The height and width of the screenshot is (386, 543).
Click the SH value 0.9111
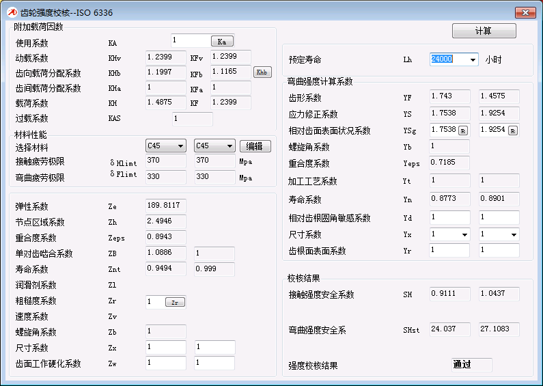(x=450, y=294)
